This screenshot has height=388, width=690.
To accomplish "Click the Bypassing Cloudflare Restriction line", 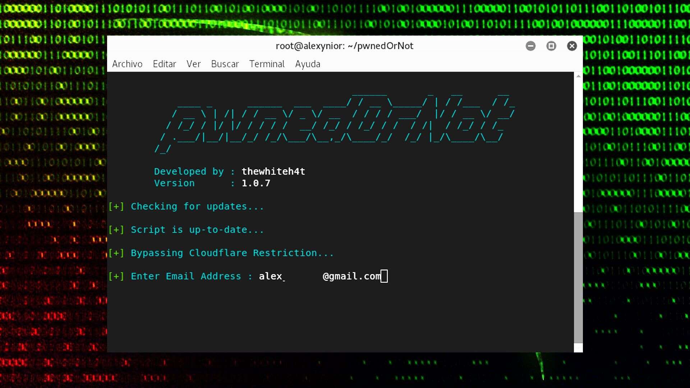I will [221, 253].
